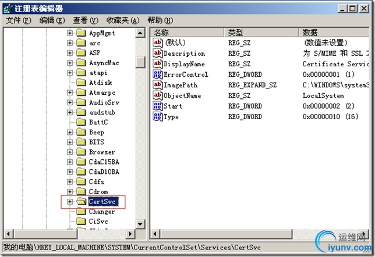Click the ErrorControl DWORD value icon
The image size is (375, 257).
158,74
